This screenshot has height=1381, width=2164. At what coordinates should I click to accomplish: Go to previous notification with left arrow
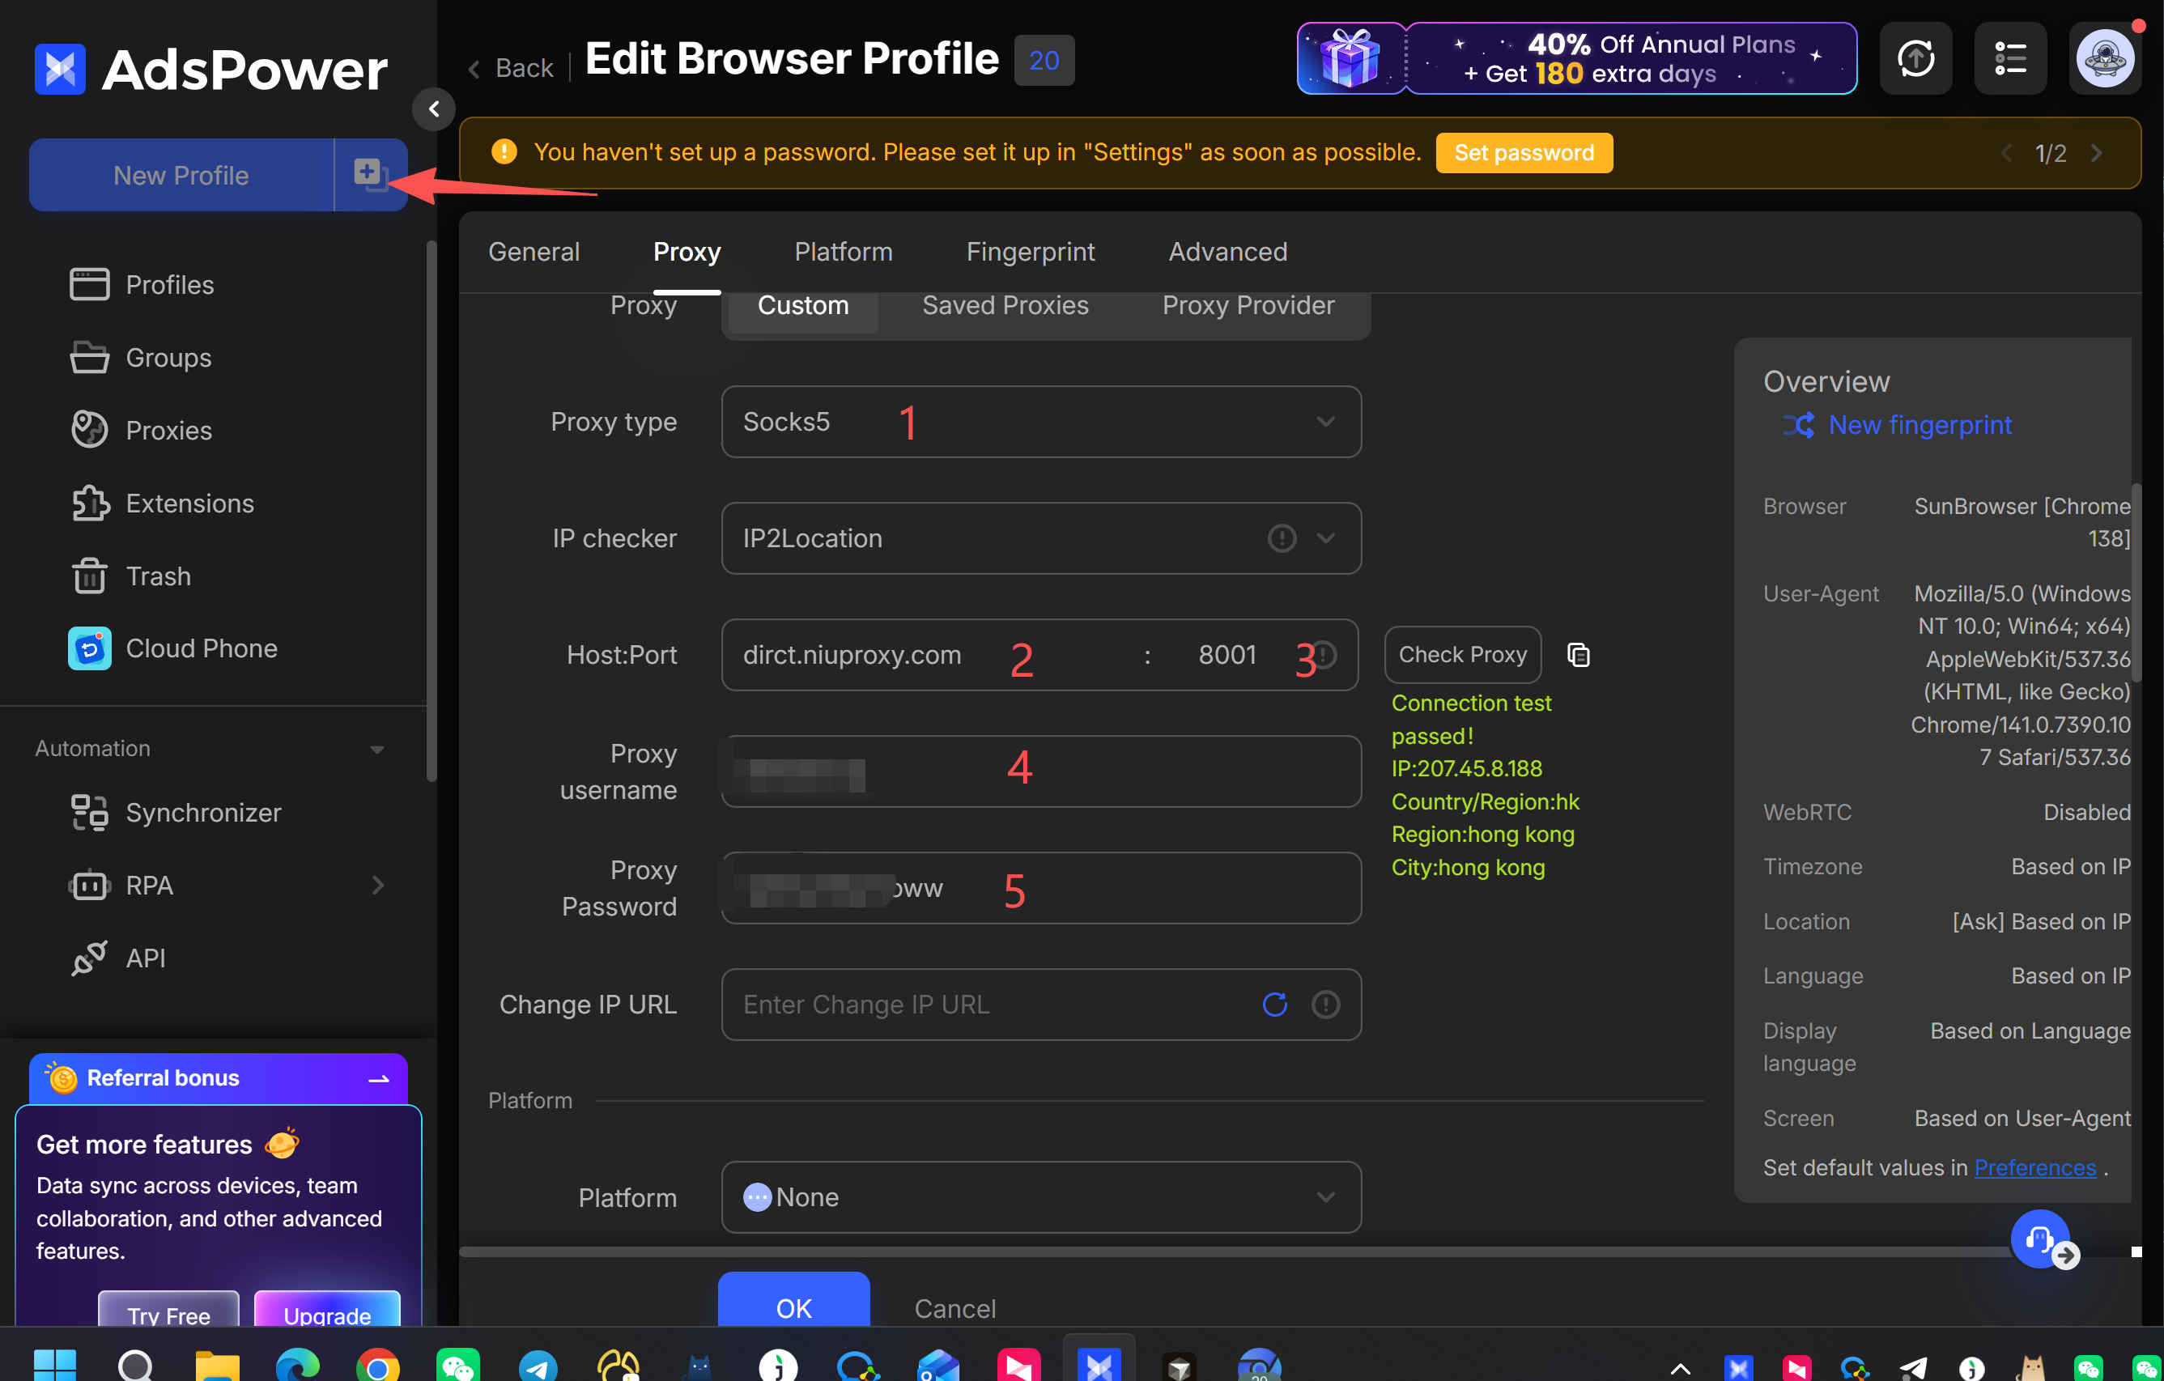pyautogui.click(x=2006, y=153)
